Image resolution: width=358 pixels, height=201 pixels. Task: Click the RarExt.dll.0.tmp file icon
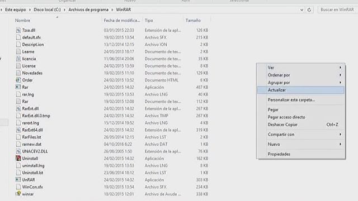tap(18, 116)
